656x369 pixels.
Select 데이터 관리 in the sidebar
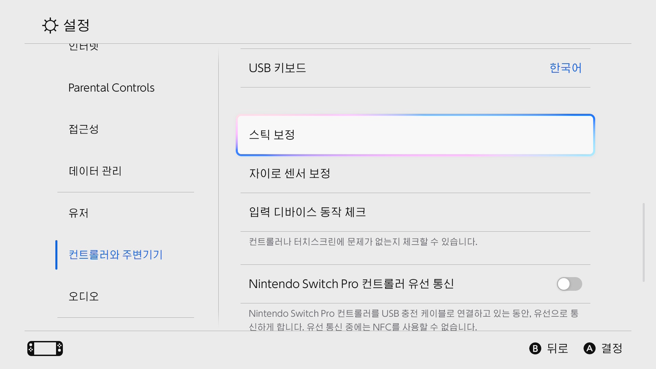(x=95, y=171)
